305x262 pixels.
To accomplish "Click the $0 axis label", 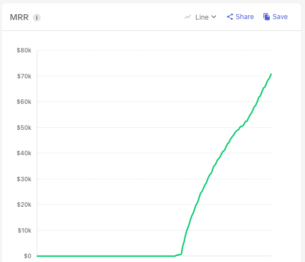I will tap(27, 256).
